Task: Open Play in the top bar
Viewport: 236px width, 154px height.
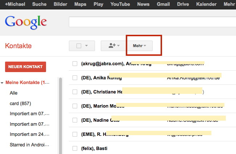Action: pos(99,4)
